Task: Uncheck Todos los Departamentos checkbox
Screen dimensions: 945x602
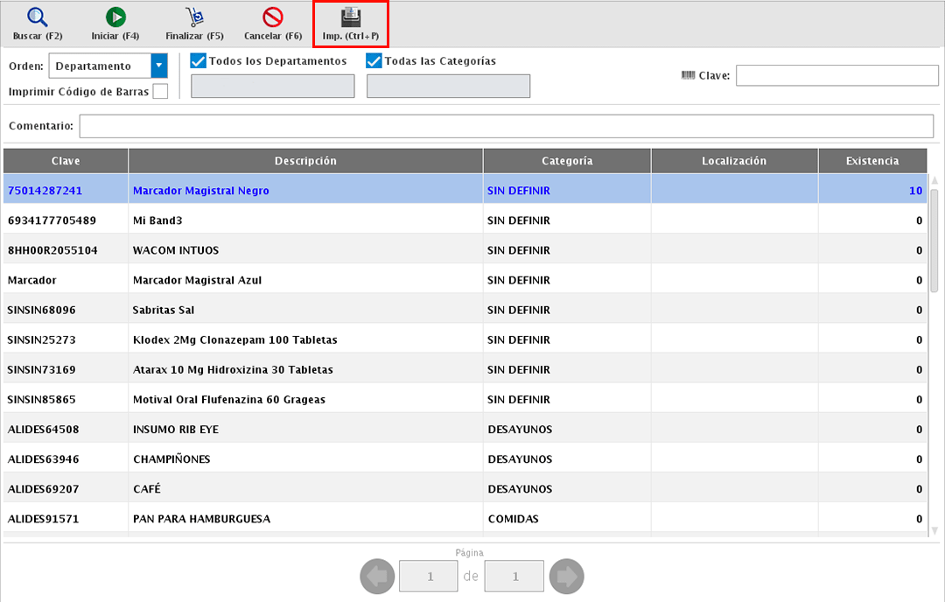Action: tap(198, 61)
